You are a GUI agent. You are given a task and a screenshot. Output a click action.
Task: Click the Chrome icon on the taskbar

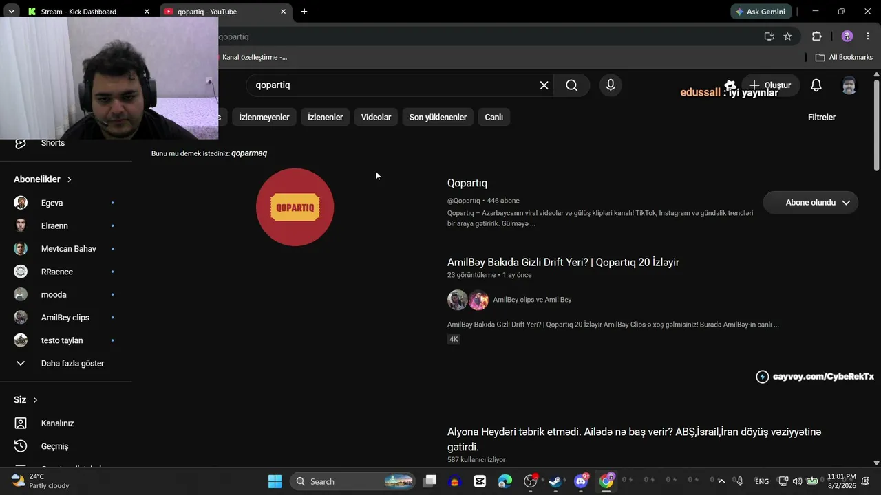[x=606, y=481]
